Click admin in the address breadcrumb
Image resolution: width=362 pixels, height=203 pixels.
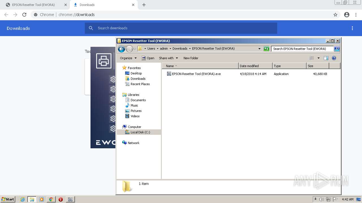164,48
